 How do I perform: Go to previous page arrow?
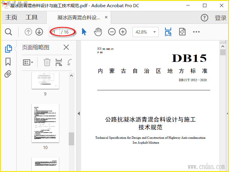28,32
